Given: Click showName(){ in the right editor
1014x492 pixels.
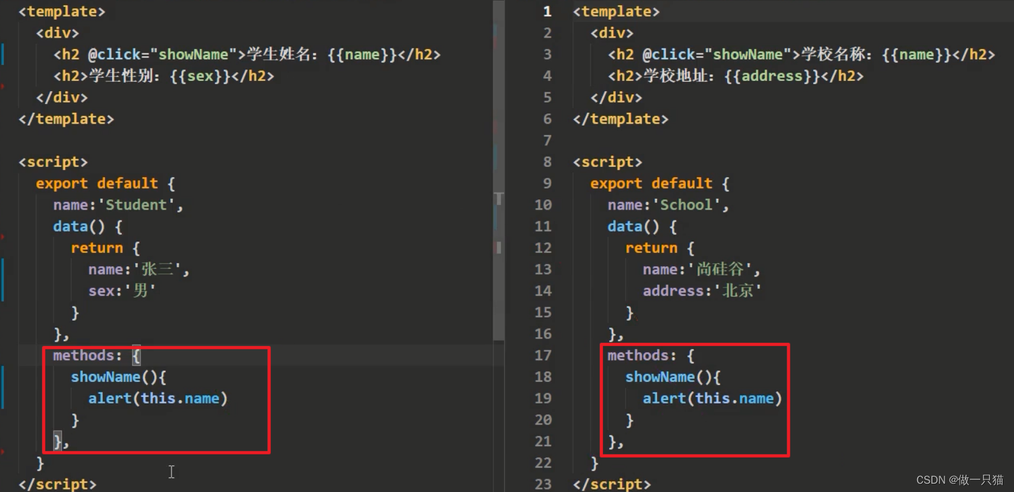Looking at the screenshot, I should pos(673,377).
